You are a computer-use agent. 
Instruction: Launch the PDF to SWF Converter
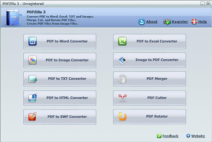click(x=60, y=117)
